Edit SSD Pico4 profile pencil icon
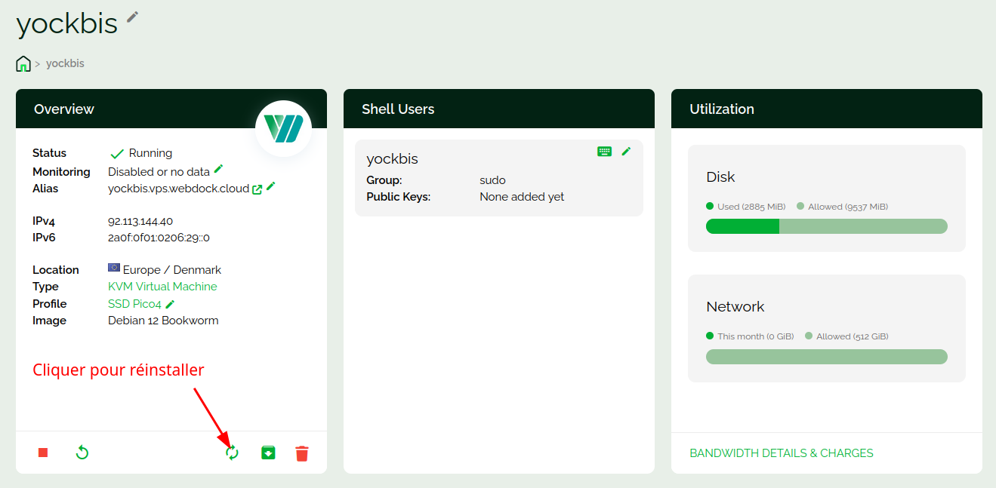 click(x=171, y=304)
